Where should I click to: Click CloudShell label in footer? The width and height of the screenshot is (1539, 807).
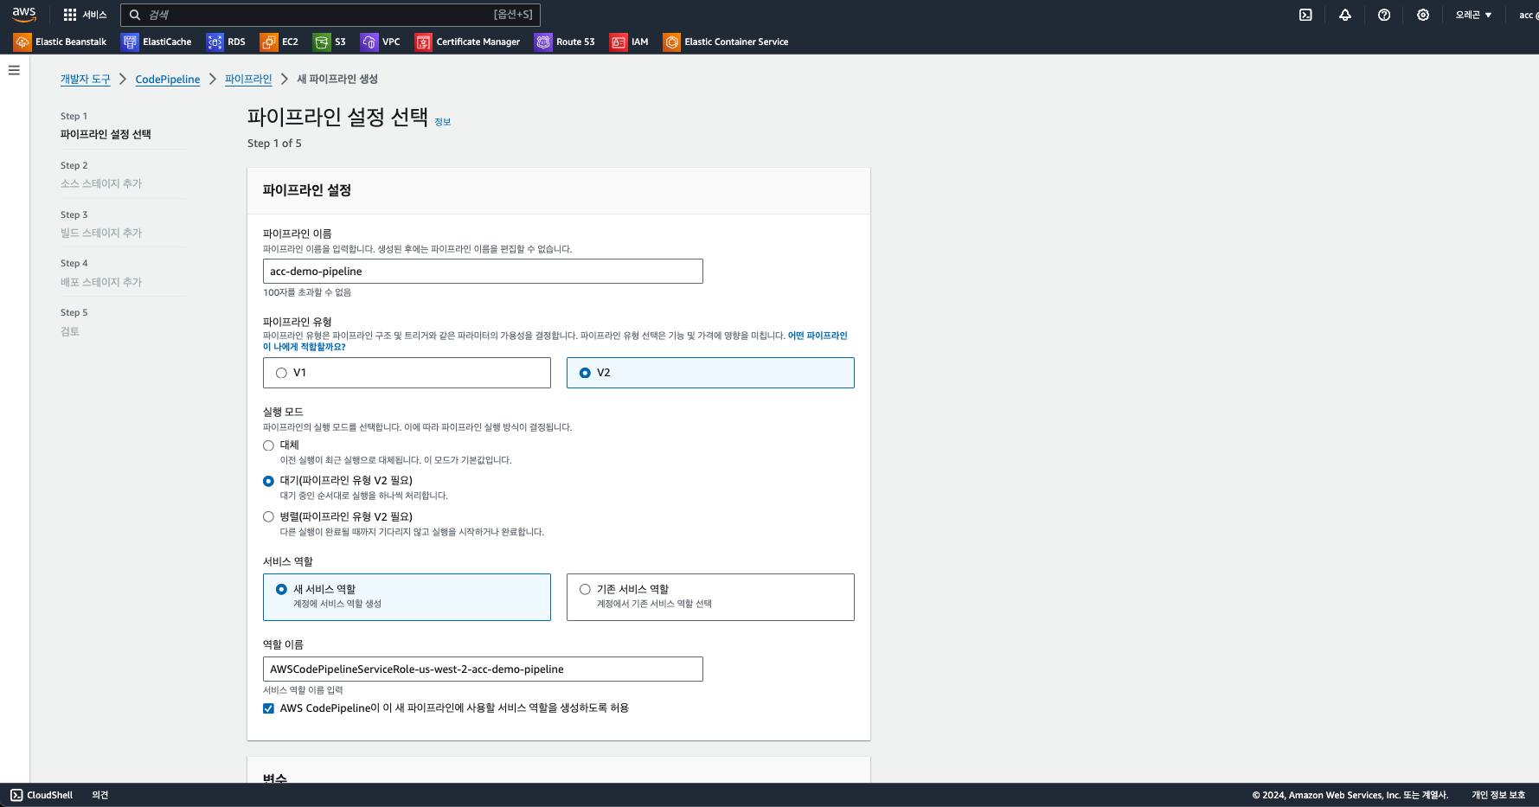49,795
